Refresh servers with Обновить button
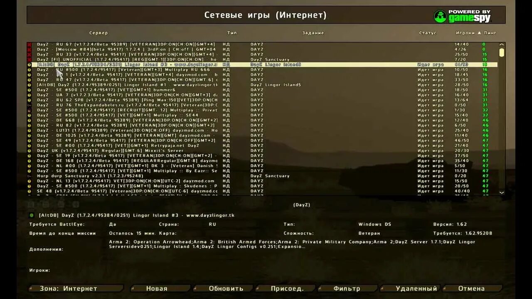The height and width of the screenshot is (299, 532). coord(223,288)
